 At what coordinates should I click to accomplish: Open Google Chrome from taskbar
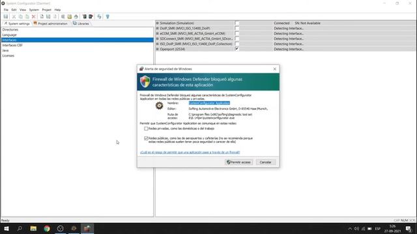[47, 228]
